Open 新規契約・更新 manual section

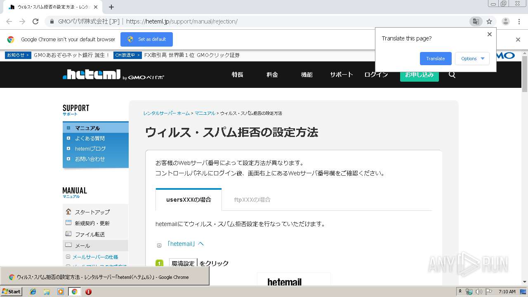pos(92,223)
